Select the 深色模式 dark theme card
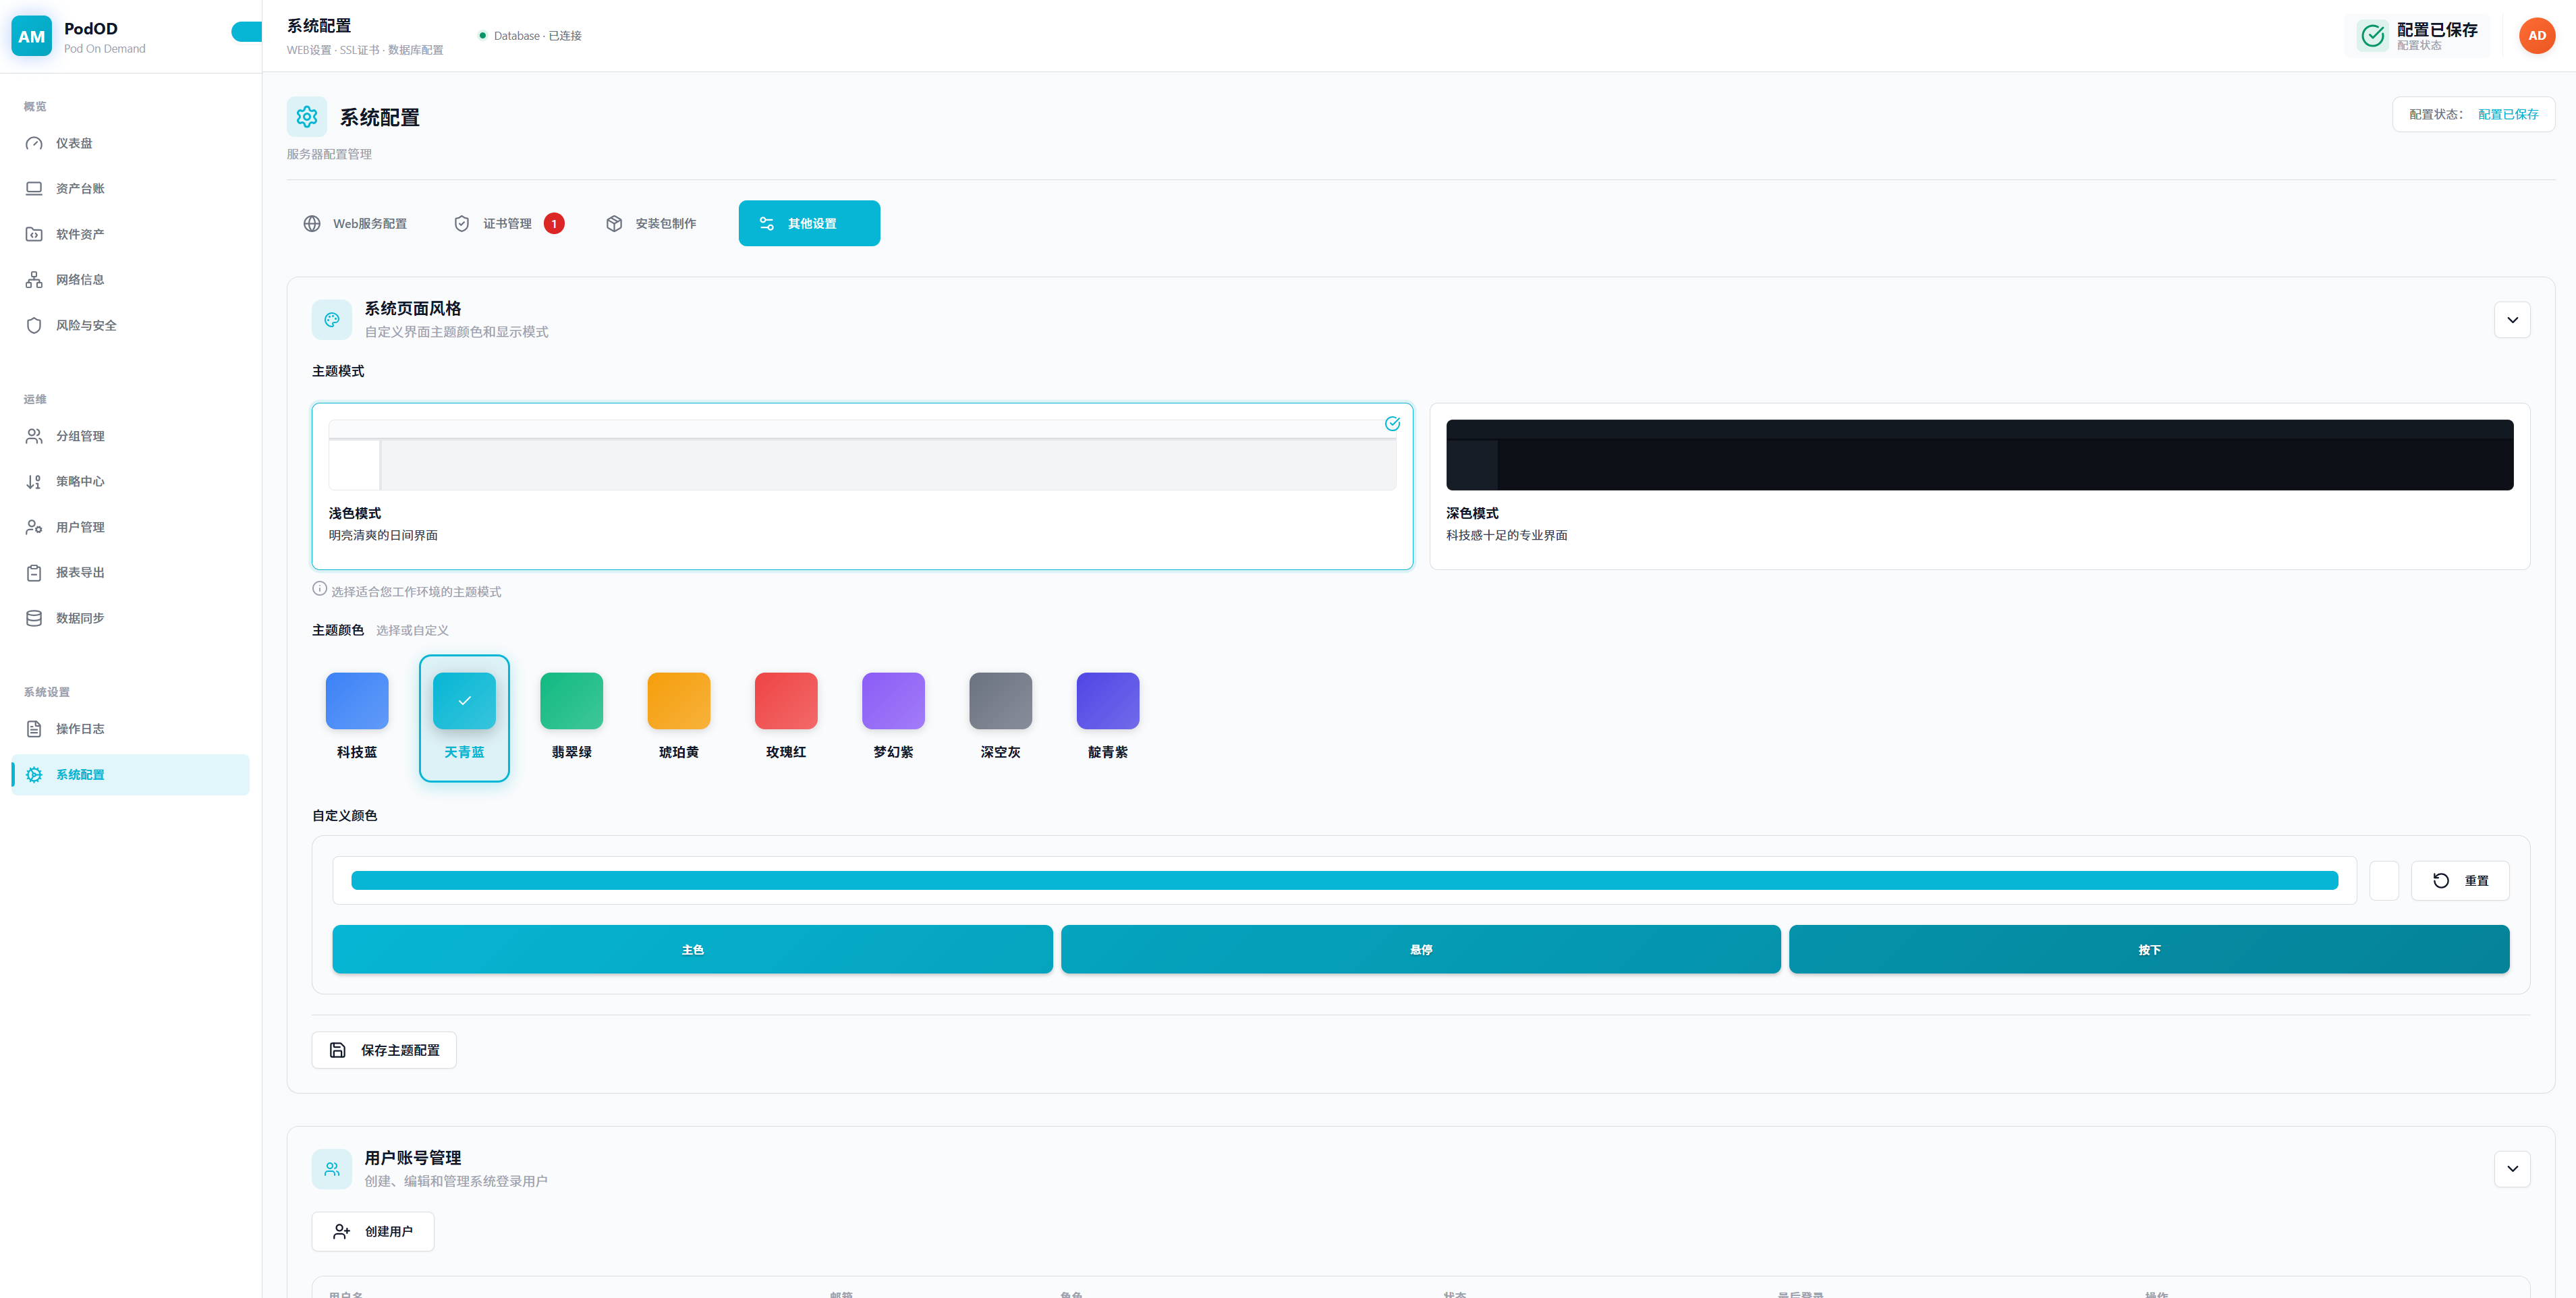This screenshot has height=1298, width=2576. coord(1978,486)
